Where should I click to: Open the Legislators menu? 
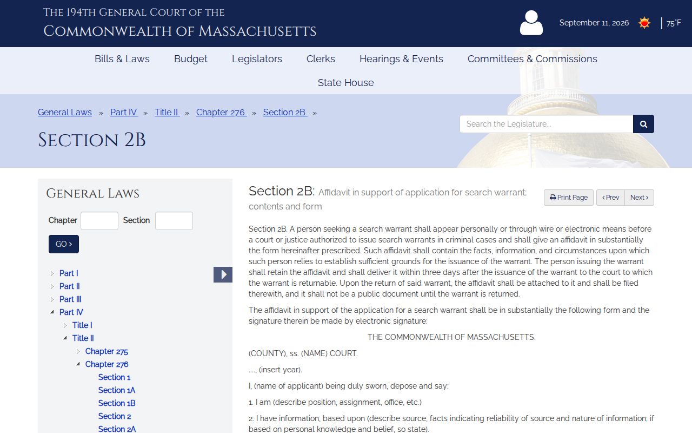[257, 59]
